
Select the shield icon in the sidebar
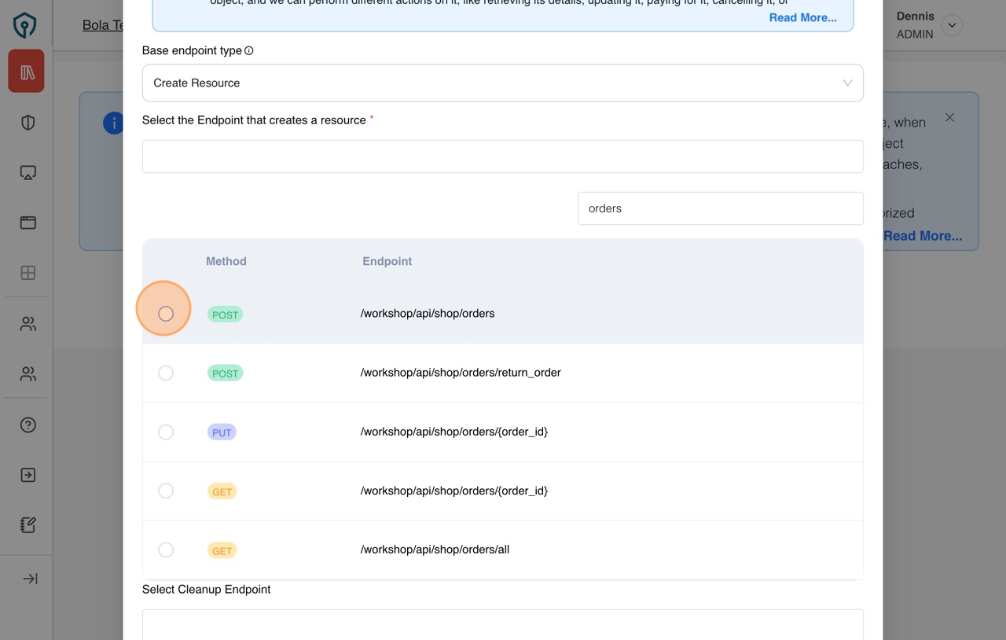27,122
